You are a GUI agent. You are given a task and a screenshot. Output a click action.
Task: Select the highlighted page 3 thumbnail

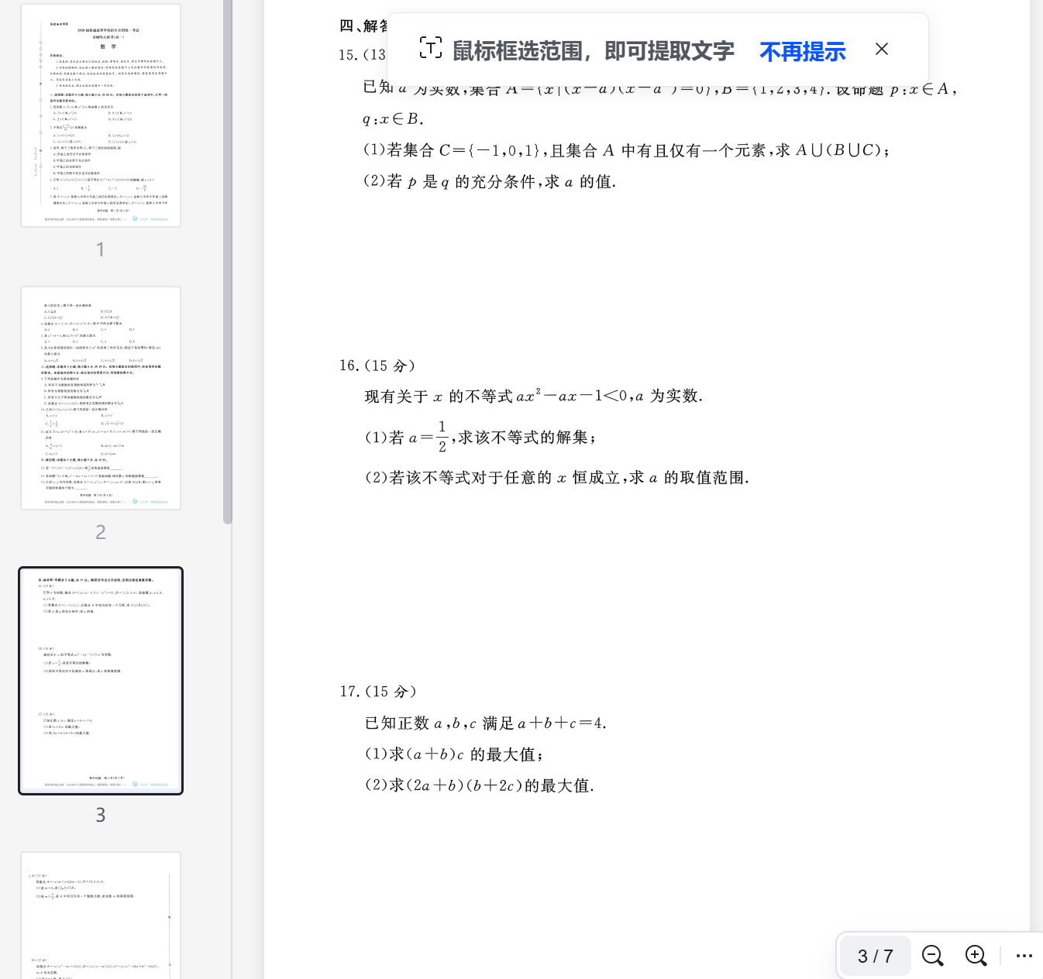pyautogui.click(x=101, y=681)
